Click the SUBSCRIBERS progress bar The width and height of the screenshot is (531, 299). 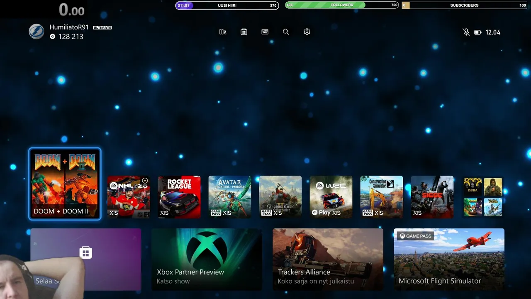(465, 5)
